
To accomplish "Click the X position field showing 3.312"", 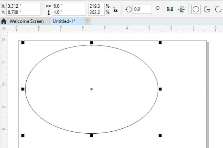I will click(23, 6).
